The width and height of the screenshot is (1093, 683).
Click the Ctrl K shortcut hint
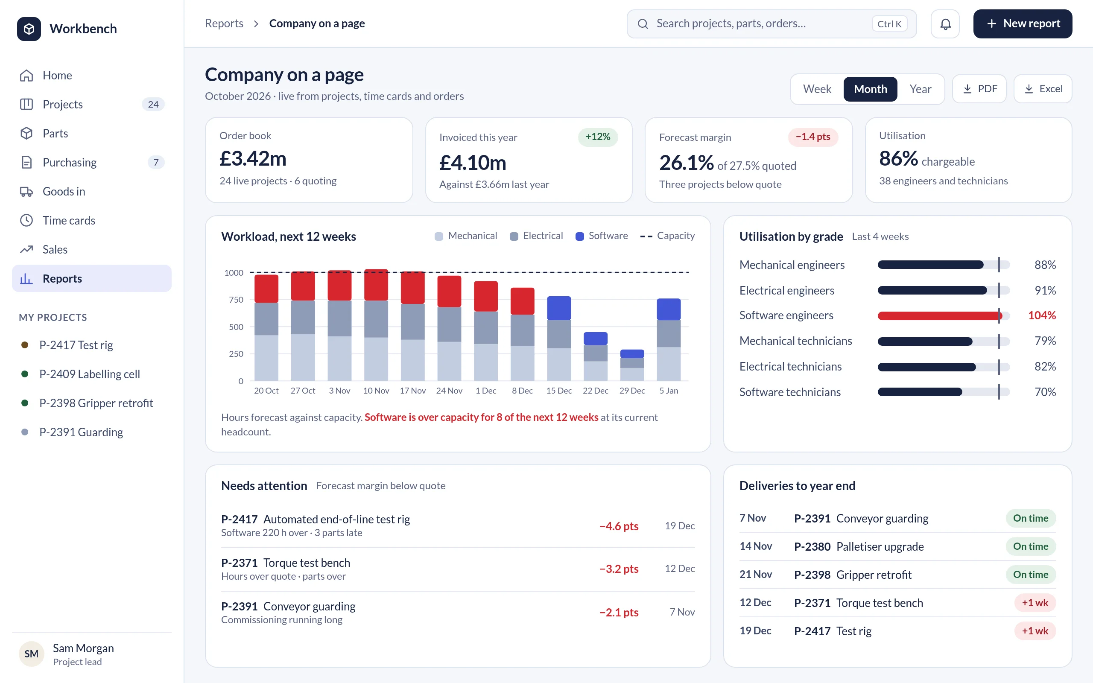(889, 24)
